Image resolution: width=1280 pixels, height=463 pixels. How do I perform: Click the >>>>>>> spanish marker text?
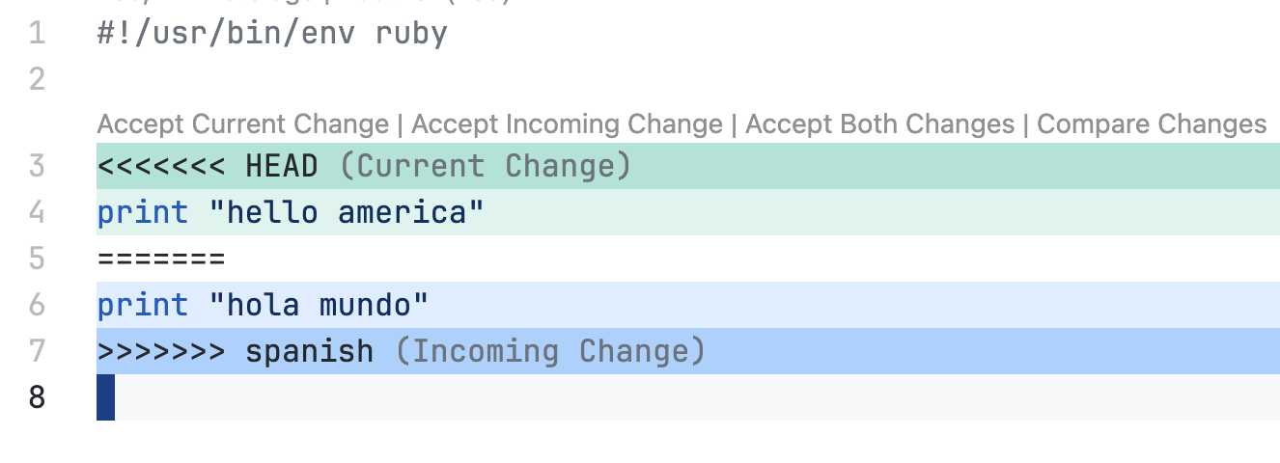click(236, 351)
